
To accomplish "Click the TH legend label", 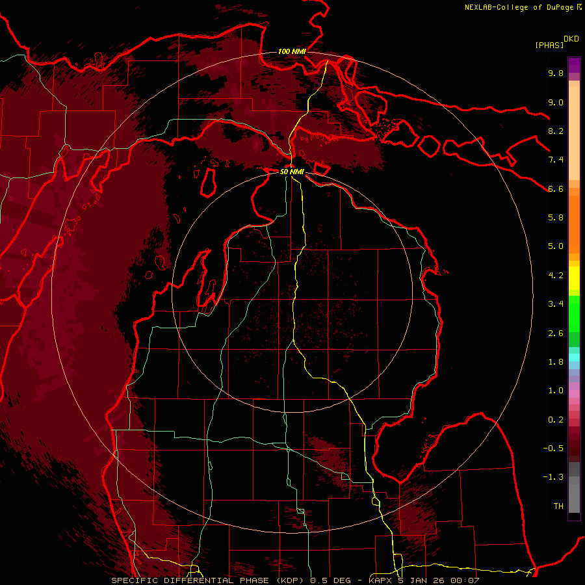I will (x=558, y=506).
